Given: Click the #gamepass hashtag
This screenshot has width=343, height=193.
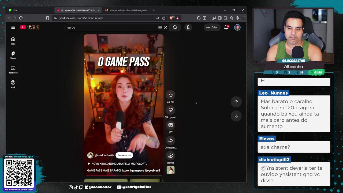Looking at the screenshot, I should [137, 170].
